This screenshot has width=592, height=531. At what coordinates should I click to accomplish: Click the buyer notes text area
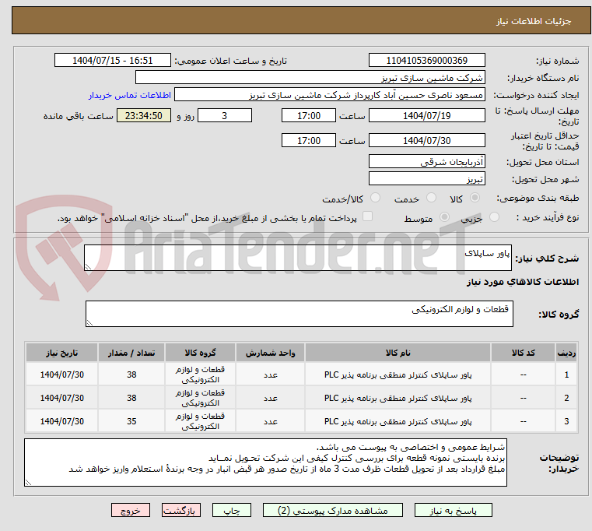click(x=265, y=462)
